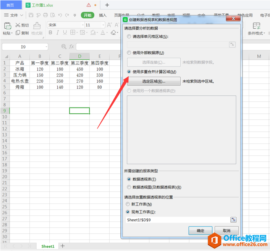Screen dimensions: 270x251
Task: Click the 确定 button
Action: click(200, 231)
